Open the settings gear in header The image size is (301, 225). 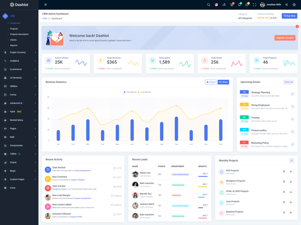(294, 5)
